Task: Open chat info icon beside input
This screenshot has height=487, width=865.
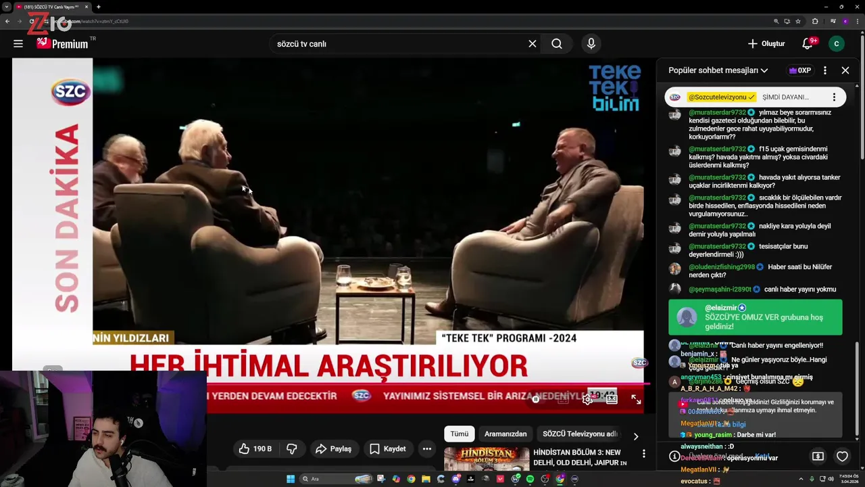Action: (x=674, y=457)
